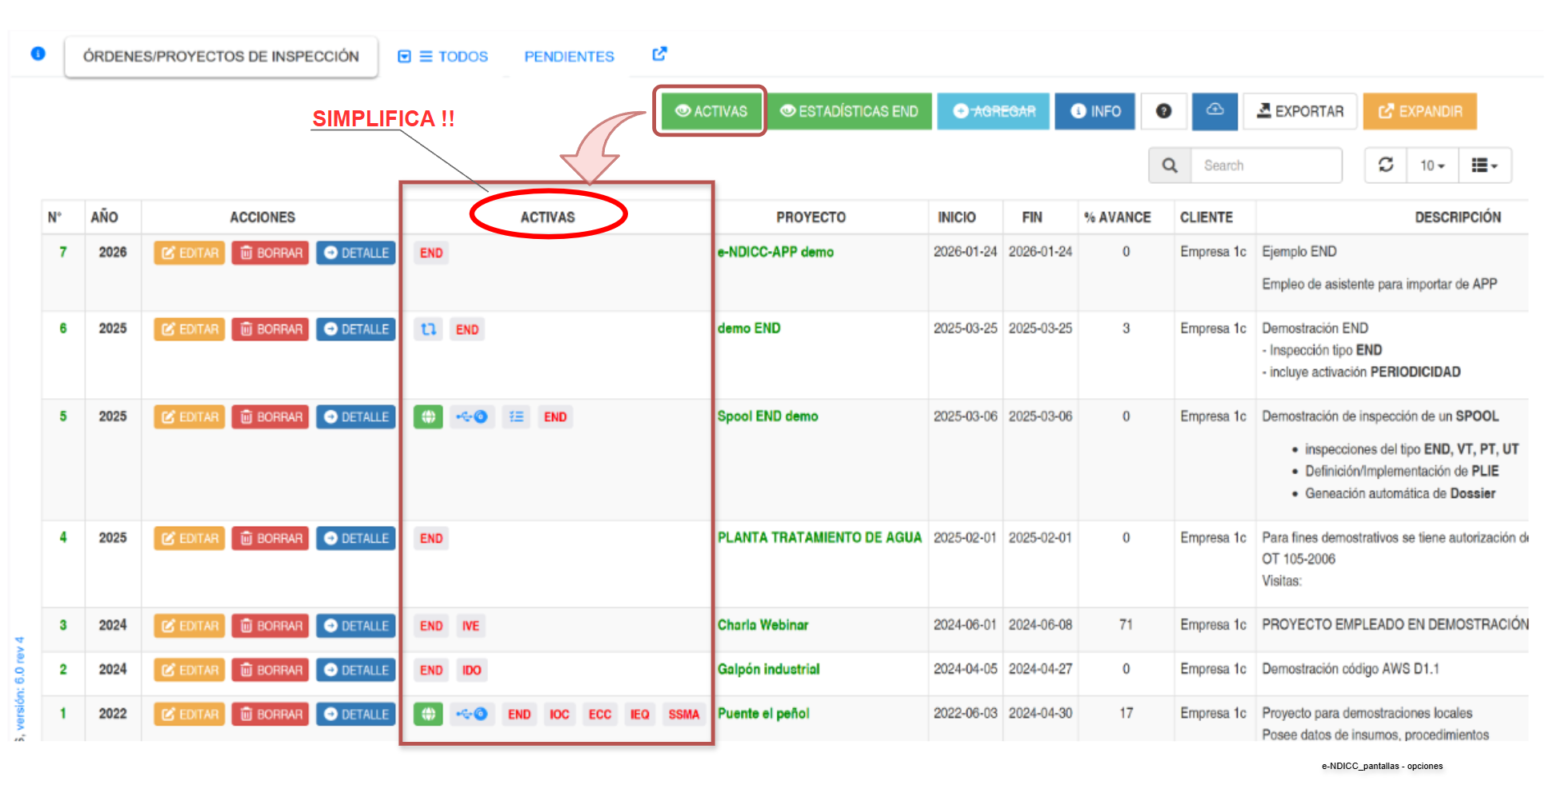Click the search magnifier icon
This screenshot has width=1545, height=789.
click(1170, 165)
